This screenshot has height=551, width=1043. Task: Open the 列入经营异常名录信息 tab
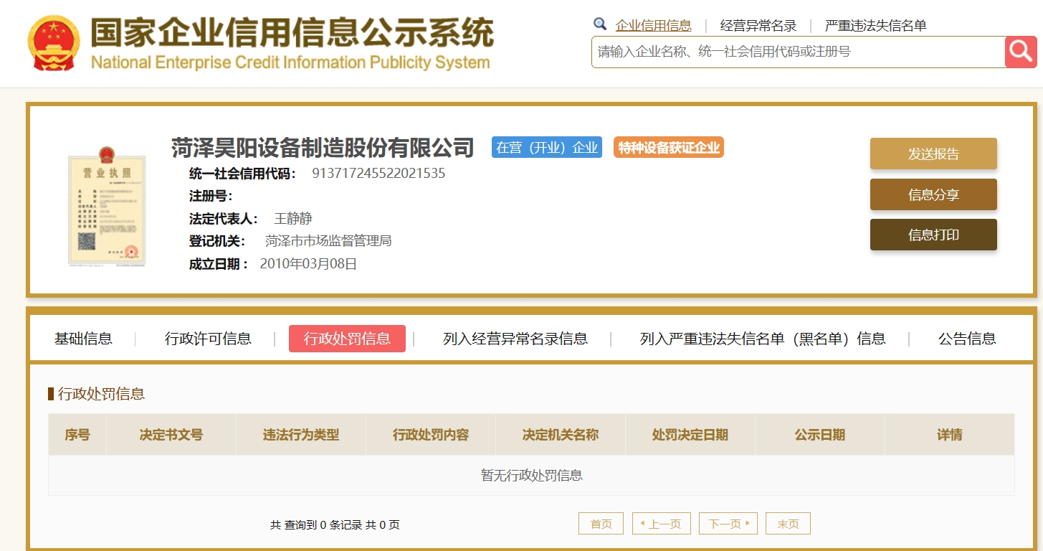[515, 339]
